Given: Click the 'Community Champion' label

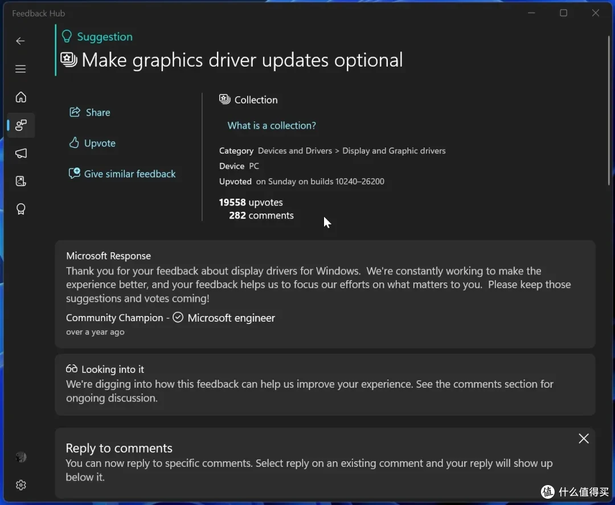Looking at the screenshot, I should [x=114, y=318].
